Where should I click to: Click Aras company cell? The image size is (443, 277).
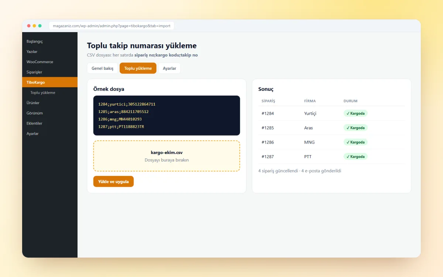tap(309, 128)
